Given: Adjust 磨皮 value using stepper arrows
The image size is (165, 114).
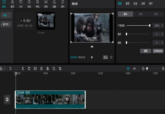Looking at the screenshot, I should (x=162, y=34).
